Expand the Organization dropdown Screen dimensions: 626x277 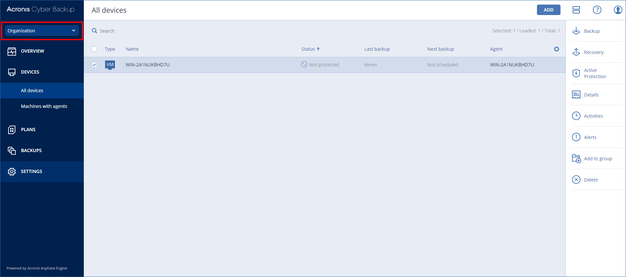pyautogui.click(x=42, y=31)
